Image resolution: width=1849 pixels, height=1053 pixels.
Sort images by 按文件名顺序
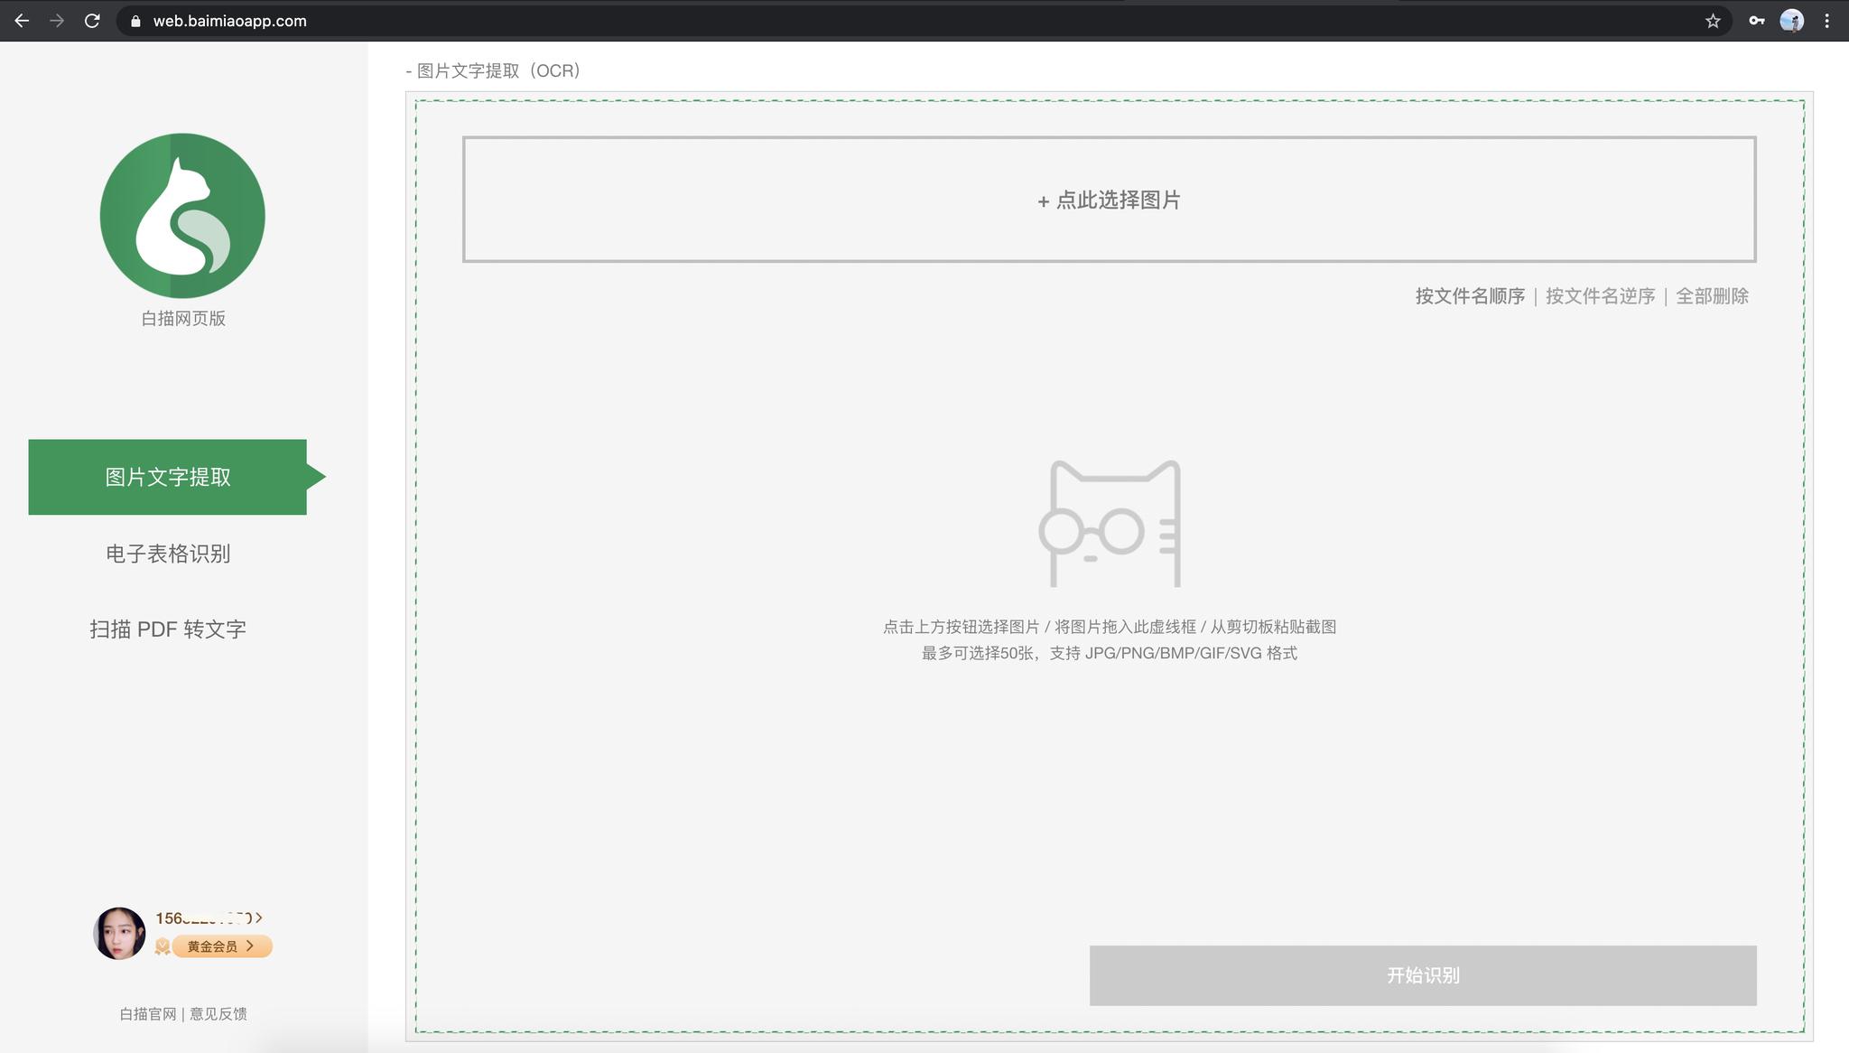pos(1470,296)
